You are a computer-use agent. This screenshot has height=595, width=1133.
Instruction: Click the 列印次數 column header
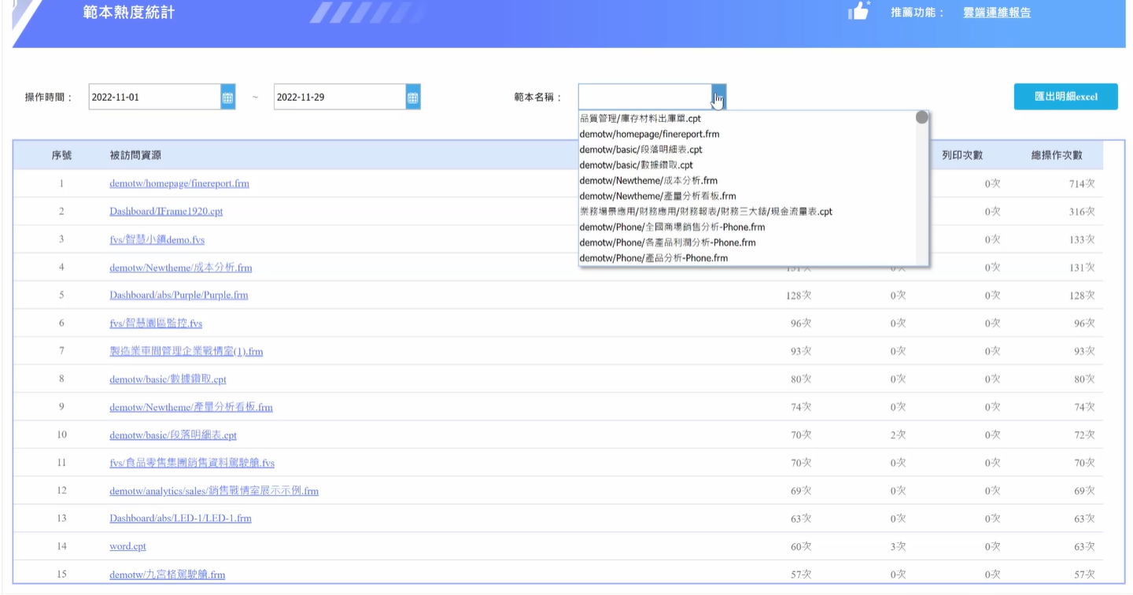click(962, 156)
